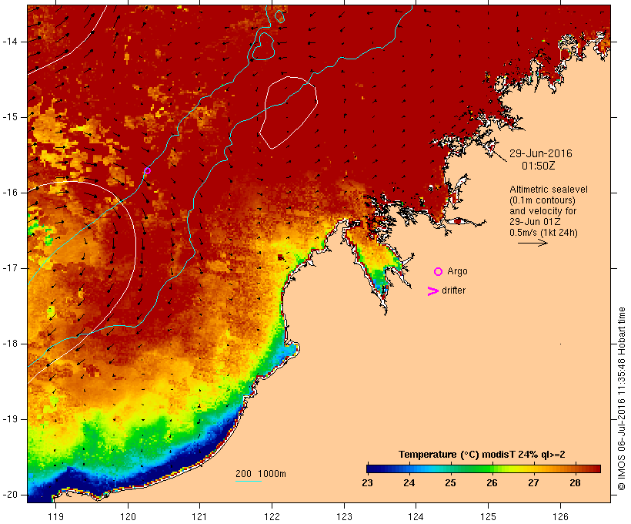Click the longitude label 124

(416, 517)
